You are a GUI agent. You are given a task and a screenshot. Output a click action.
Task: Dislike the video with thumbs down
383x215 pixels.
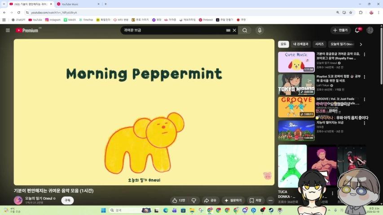pyautogui.click(x=194, y=200)
